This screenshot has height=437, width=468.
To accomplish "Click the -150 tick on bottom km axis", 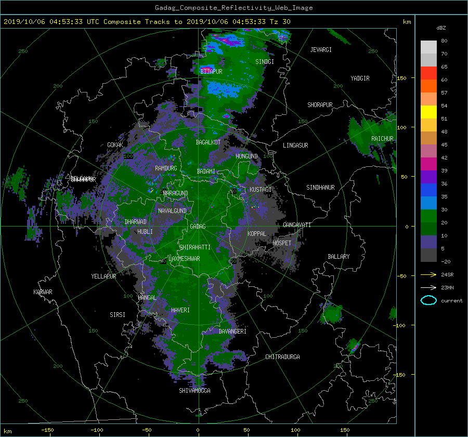I will (x=47, y=430).
